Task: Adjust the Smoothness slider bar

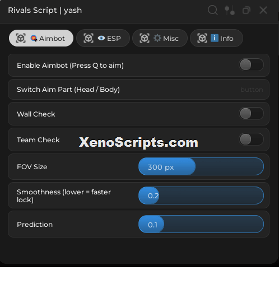Action: coord(201,195)
